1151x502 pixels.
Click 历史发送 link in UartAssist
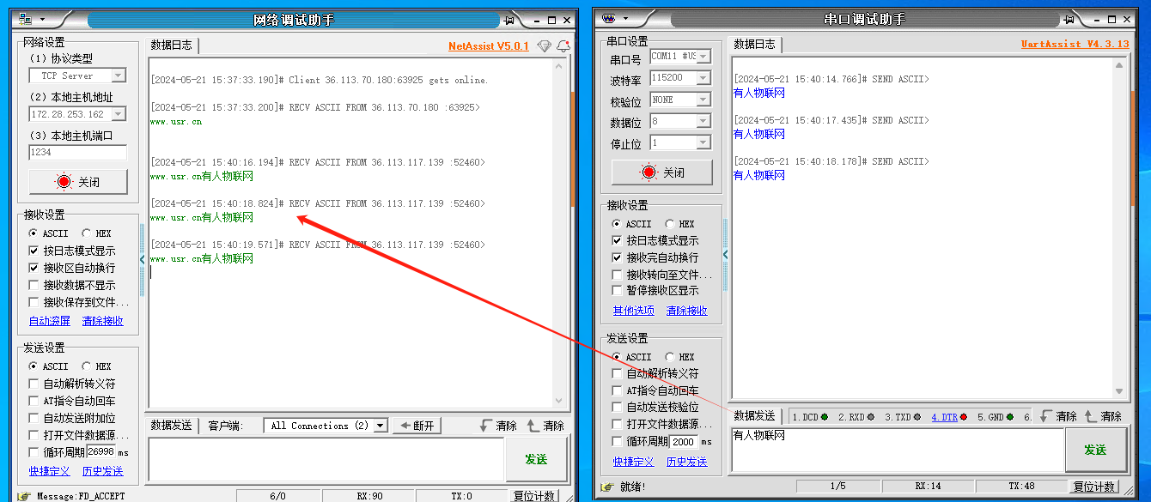coord(687,462)
